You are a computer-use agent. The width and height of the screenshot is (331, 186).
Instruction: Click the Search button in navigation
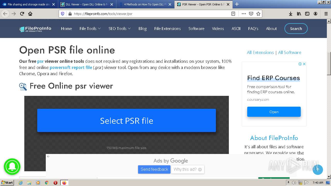[x=296, y=29]
